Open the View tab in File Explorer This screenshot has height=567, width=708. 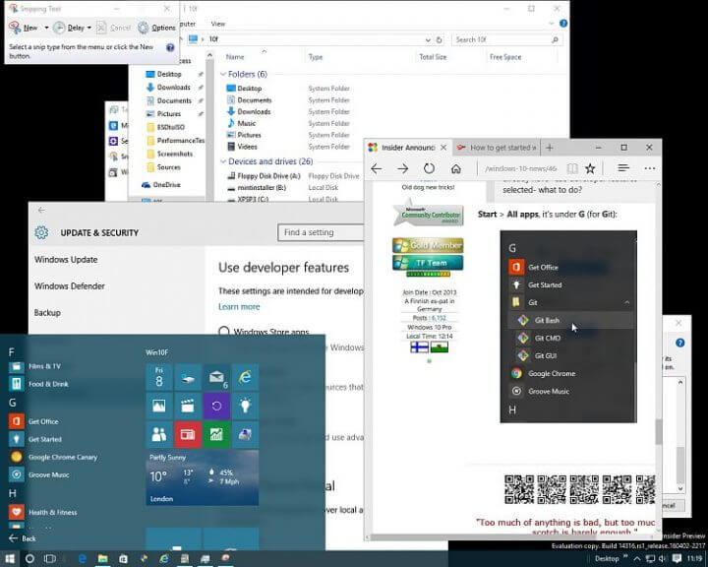[218, 24]
